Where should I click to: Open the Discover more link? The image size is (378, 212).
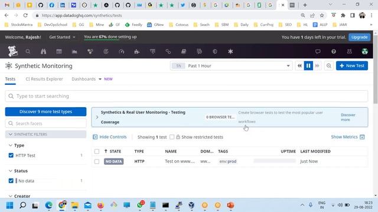click(348, 117)
